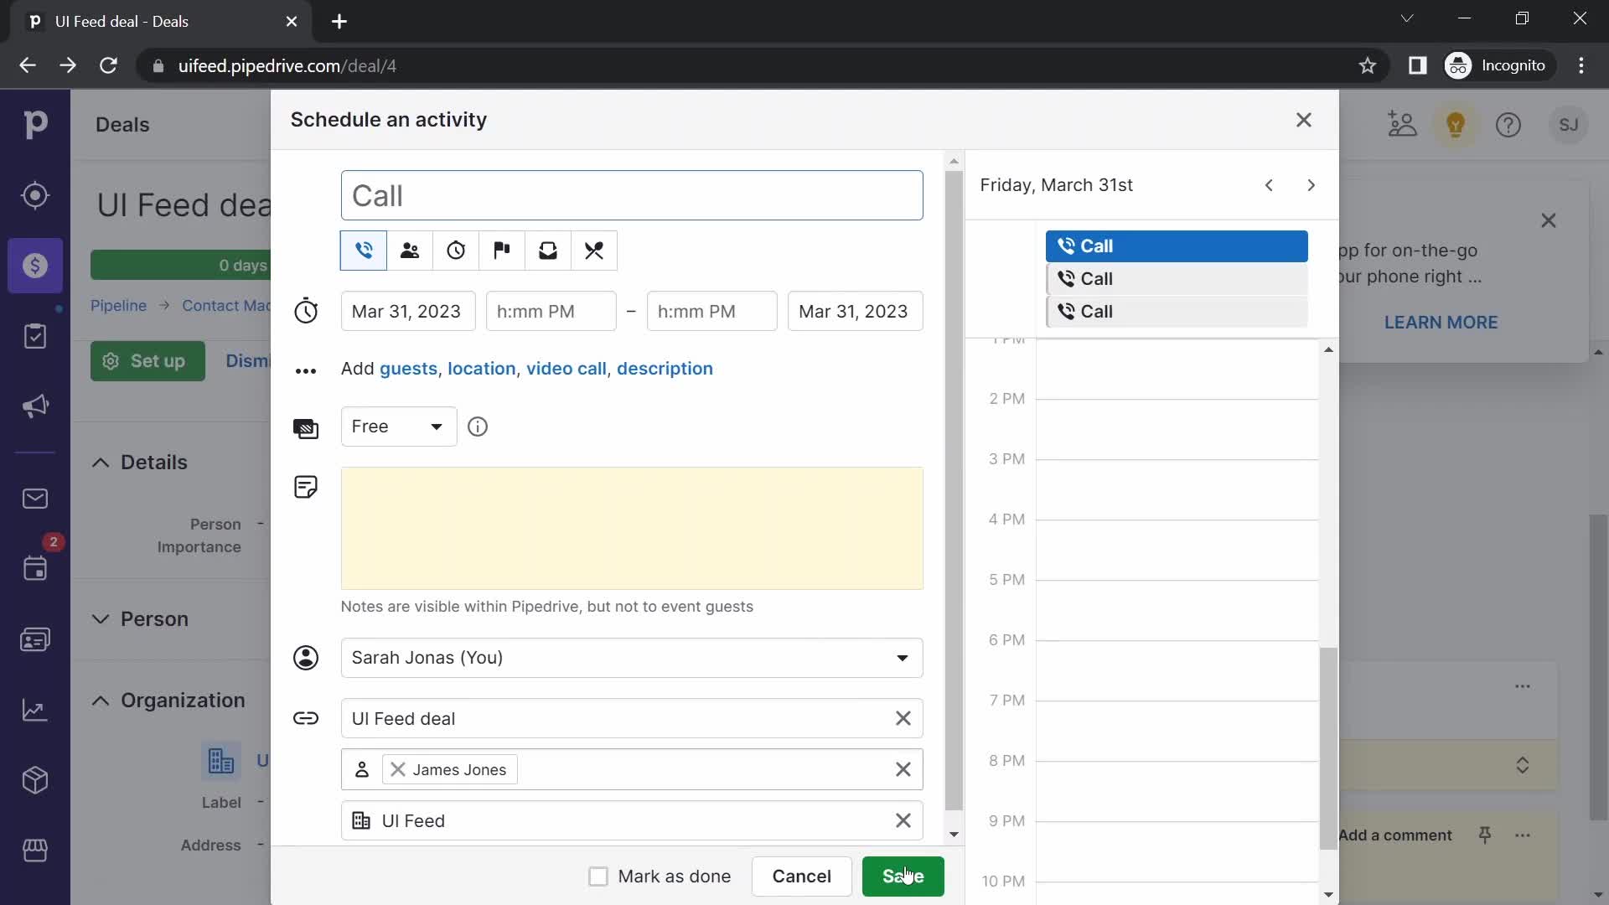The image size is (1609, 905).
Task: Select the people/contacts icon in toolbar
Action: (410, 250)
